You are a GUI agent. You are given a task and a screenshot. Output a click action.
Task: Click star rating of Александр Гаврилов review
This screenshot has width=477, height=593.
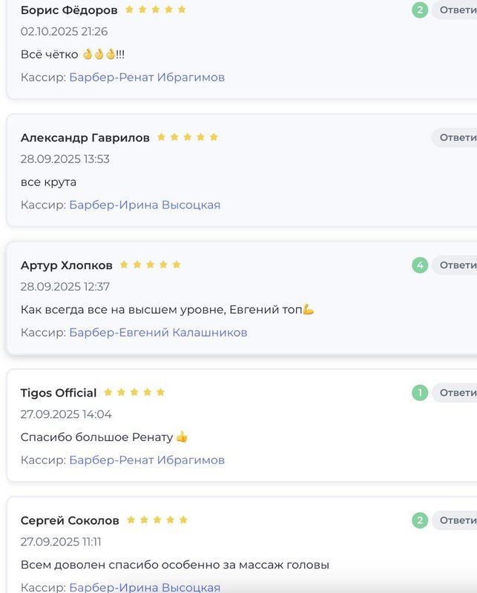(x=188, y=138)
